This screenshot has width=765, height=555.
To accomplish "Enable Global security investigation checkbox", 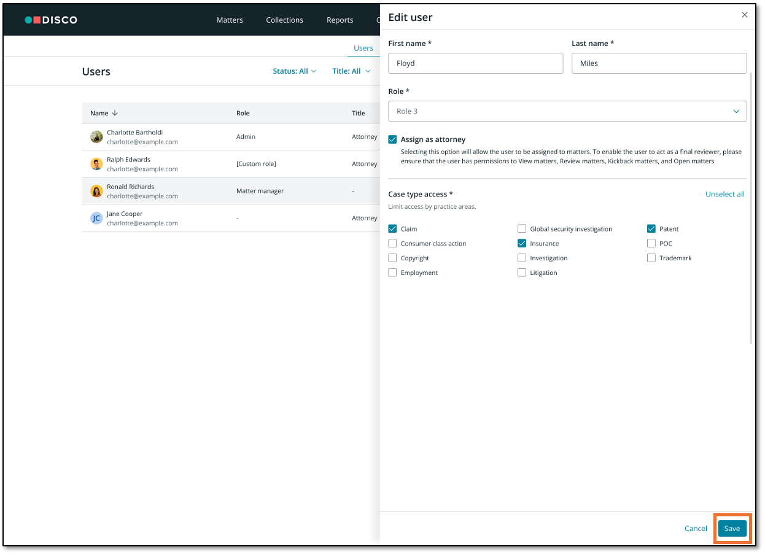I will coord(522,229).
